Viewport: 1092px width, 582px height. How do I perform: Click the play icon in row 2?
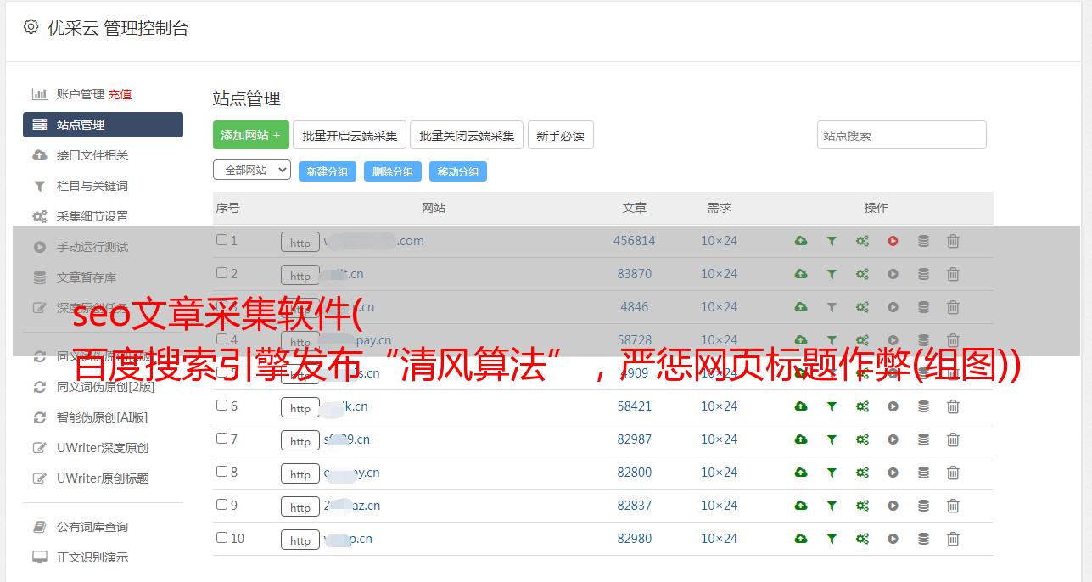(x=893, y=274)
